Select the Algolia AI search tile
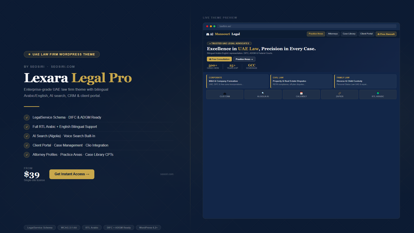The width and height of the screenshot is (414, 233). click(x=263, y=94)
